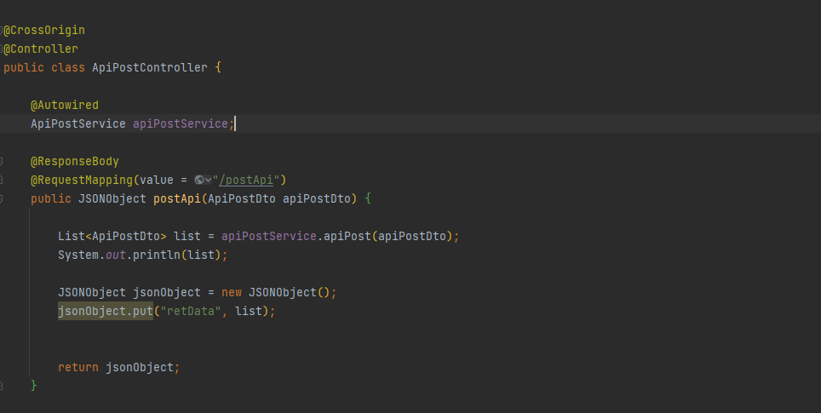Click the @RequestMapping annotation
The height and width of the screenshot is (413, 821).
(82, 180)
